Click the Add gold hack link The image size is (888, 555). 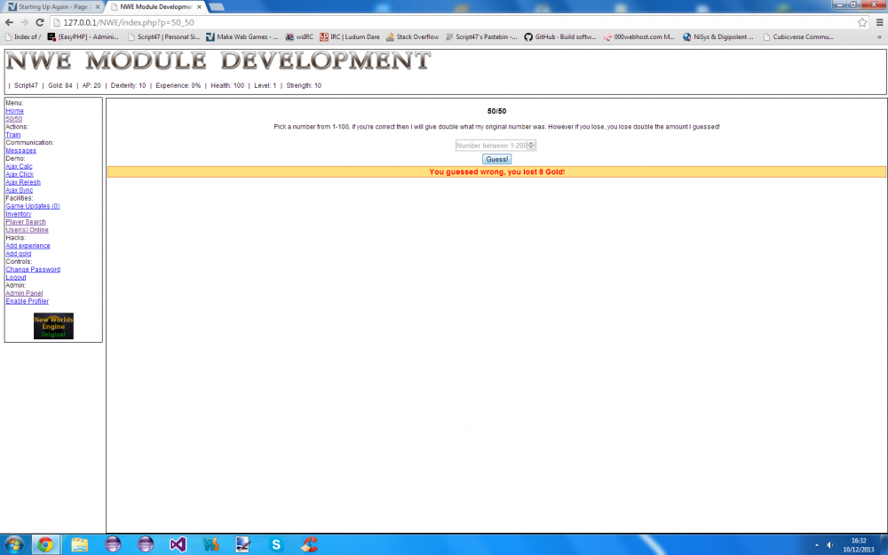click(x=18, y=254)
